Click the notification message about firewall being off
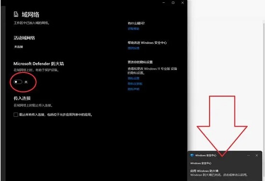The image size is (265, 181). click(x=219, y=175)
